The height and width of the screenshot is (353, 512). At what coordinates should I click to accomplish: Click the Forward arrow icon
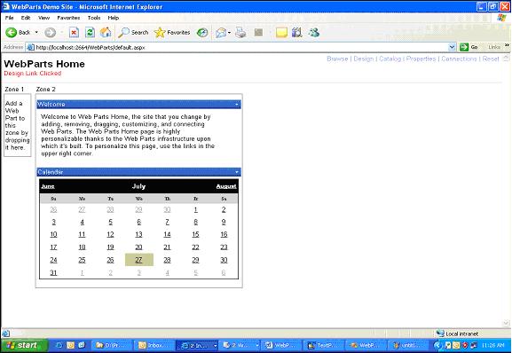(x=50, y=32)
